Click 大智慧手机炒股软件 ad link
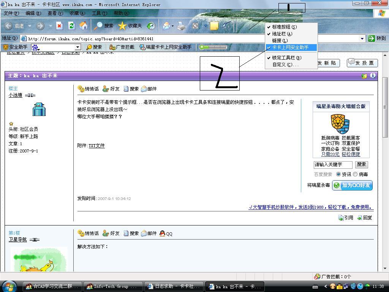This screenshot has height=292, width=389. (x=312, y=207)
